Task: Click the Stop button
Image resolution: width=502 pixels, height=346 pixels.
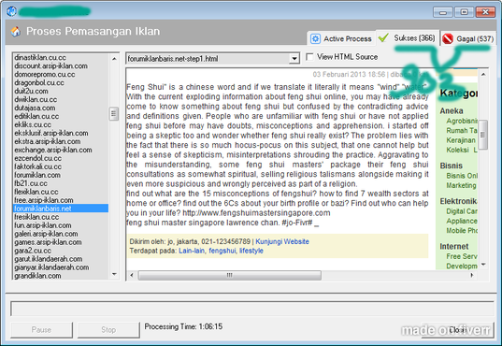Action: pyautogui.click(x=108, y=330)
